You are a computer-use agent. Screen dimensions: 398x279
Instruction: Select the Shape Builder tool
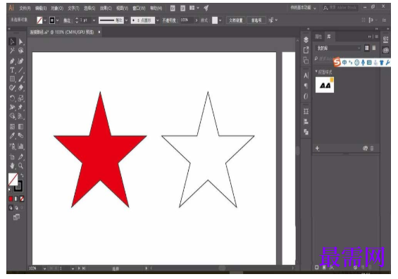12,116
